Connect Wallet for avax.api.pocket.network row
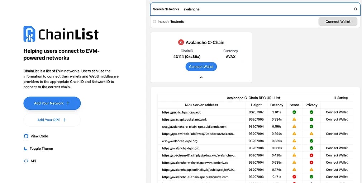 pos(337,119)
